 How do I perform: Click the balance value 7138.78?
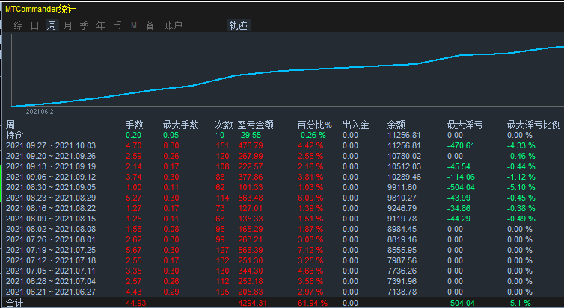[x=402, y=292]
